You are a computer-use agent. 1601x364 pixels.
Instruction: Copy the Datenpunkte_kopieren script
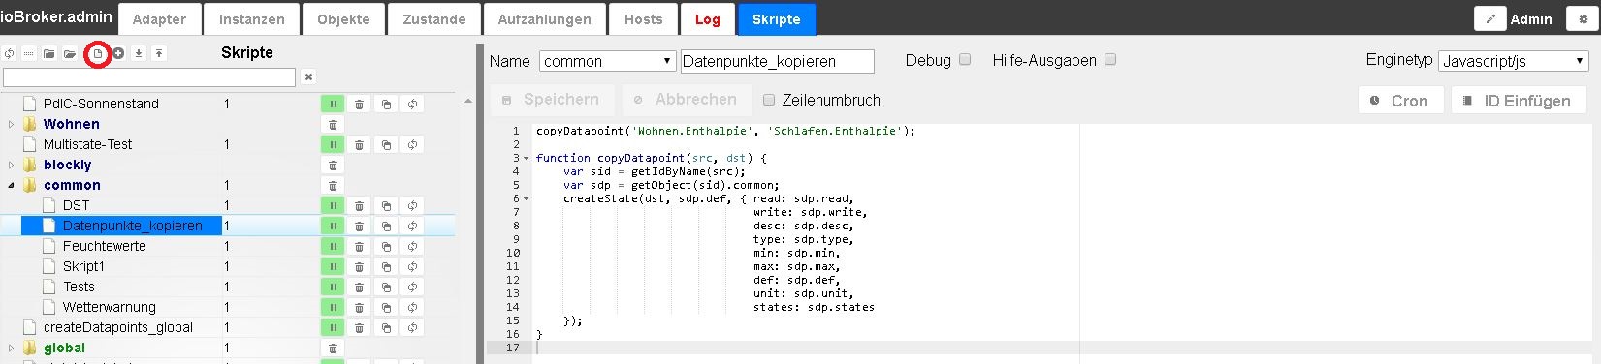coord(386,226)
